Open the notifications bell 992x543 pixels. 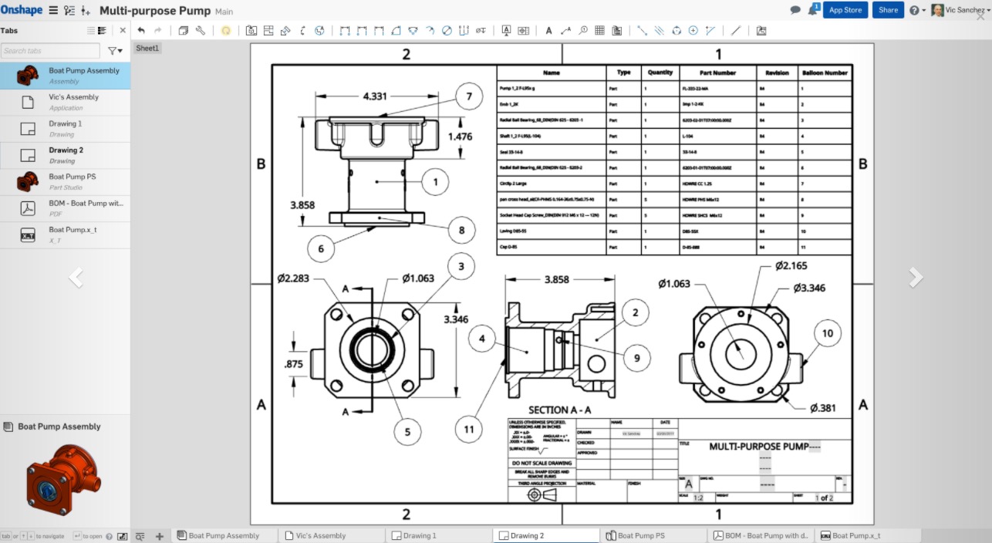pos(813,10)
